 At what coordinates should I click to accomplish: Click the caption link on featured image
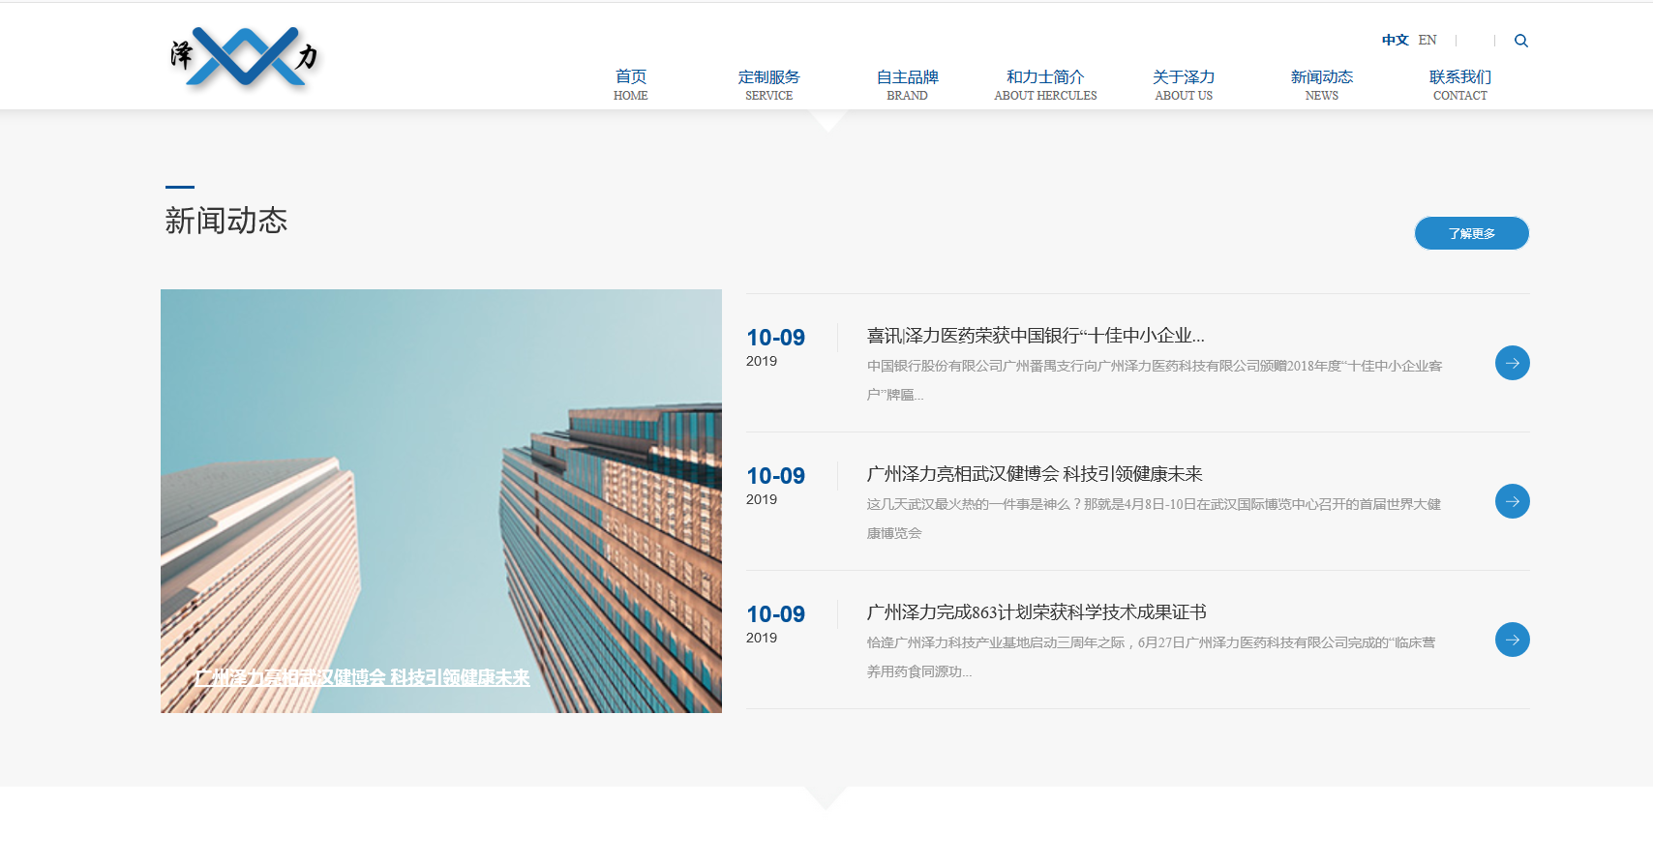pos(363,678)
